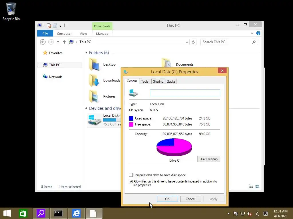Collapse the Folders (6) group

[86, 53]
